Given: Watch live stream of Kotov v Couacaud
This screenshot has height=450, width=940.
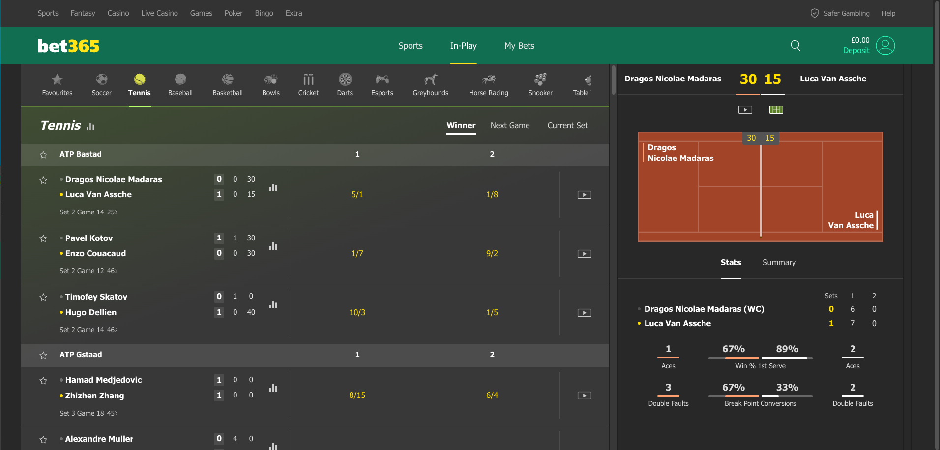Looking at the screenshot, I should (584, 254).
